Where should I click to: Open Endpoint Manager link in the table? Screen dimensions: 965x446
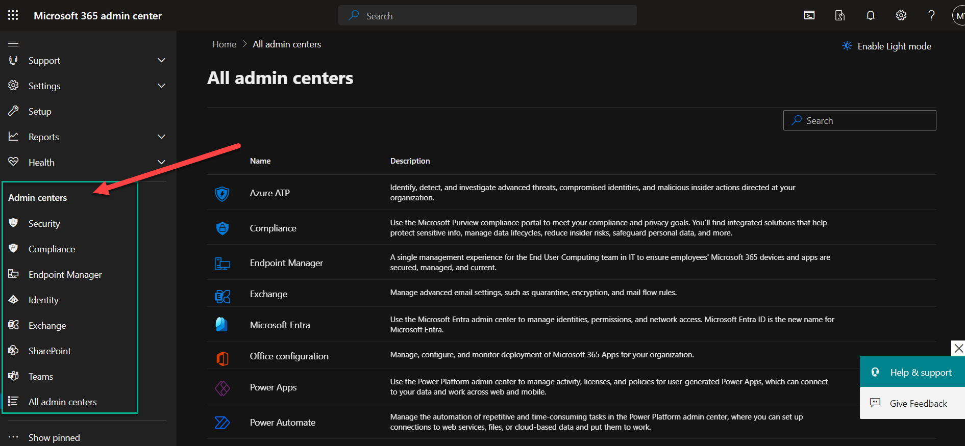(286, 263)
